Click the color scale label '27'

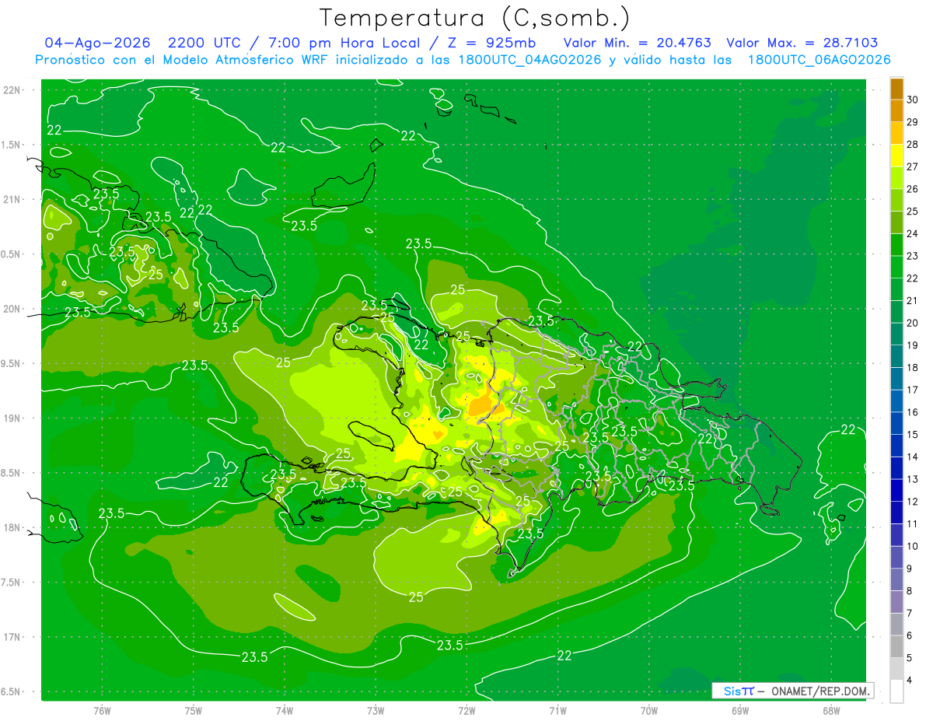coord(912,166)
